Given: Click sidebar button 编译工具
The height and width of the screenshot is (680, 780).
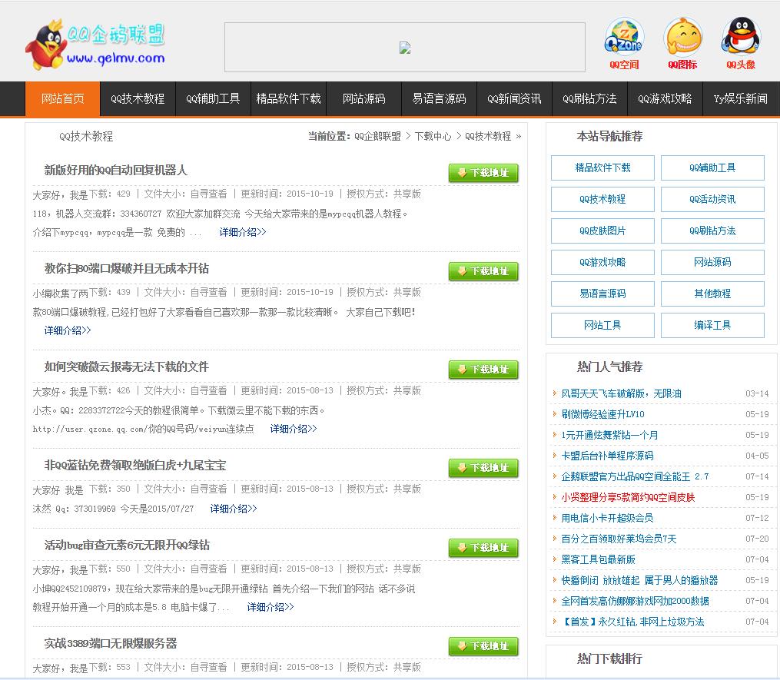Looking at the screenshot, I should coord(712,325).
